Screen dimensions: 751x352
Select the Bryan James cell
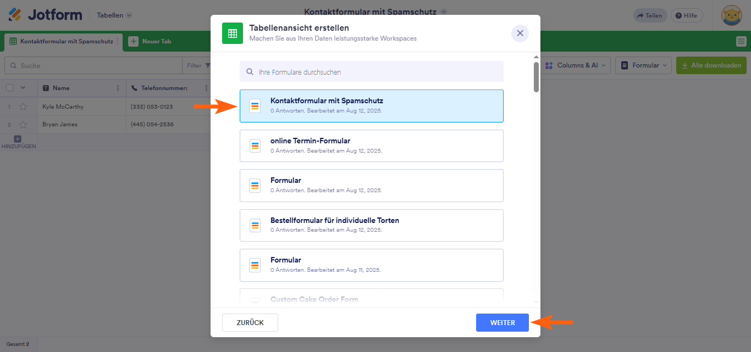pyautogui.click(x=81, y=124)
